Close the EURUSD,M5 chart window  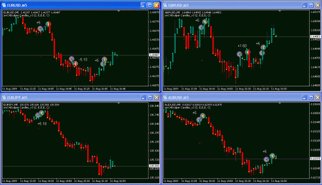click(x=157, y=5)
